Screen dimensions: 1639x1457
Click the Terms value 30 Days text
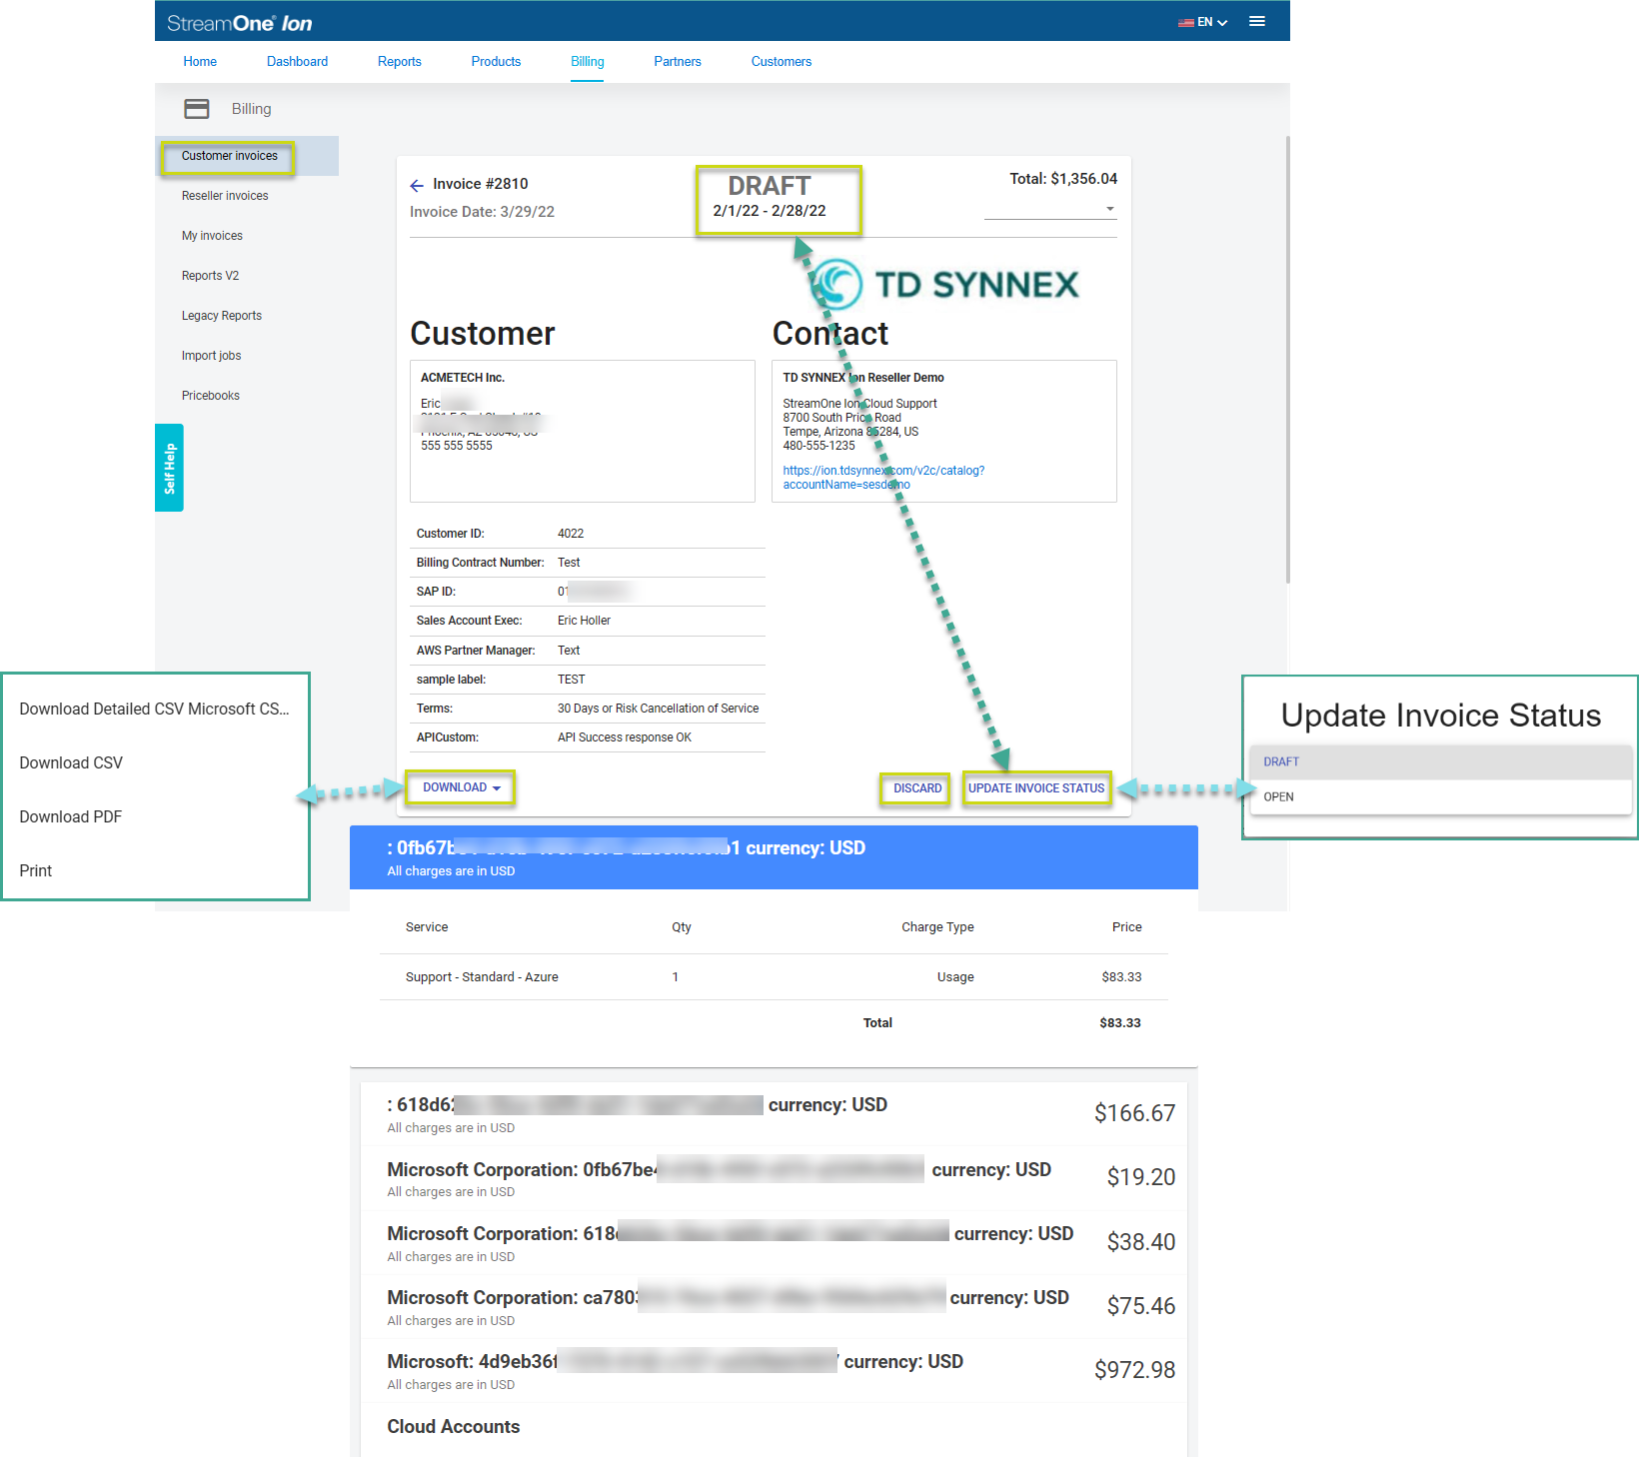point(658,709)
